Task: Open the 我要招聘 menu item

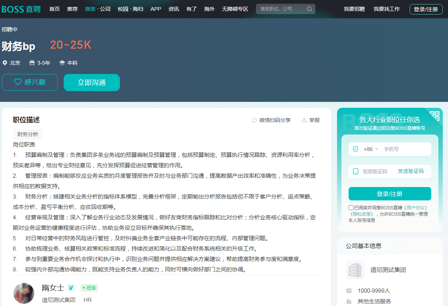Action: 354,9
